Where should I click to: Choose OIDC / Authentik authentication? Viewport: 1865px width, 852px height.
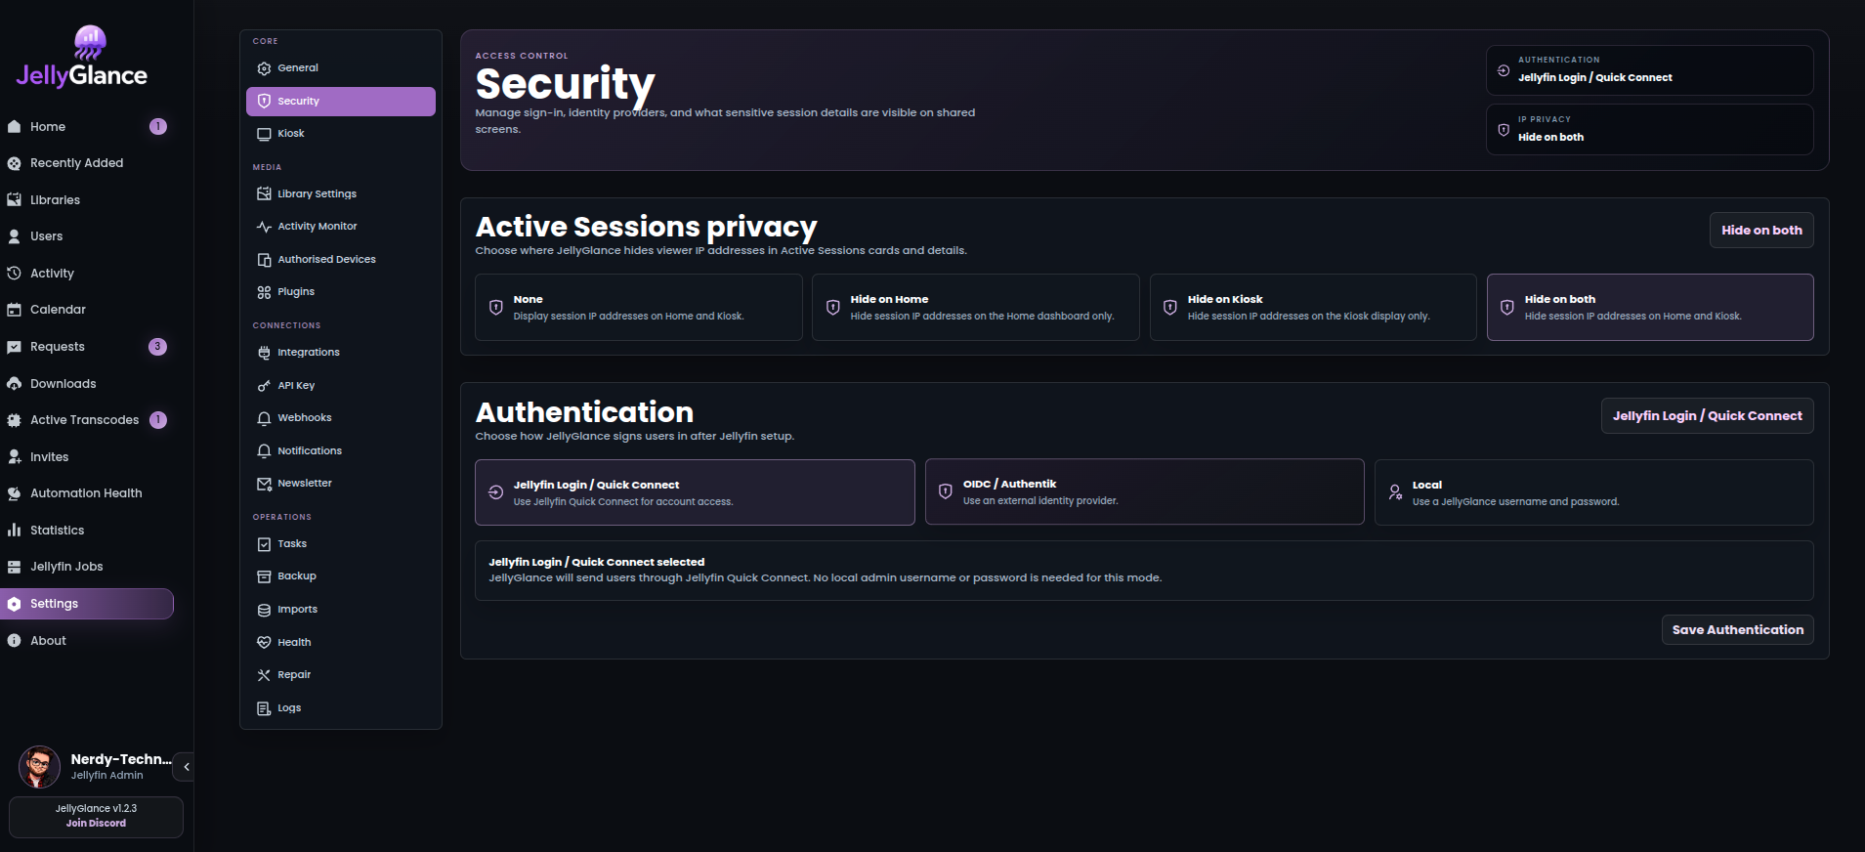point(1145,492)
